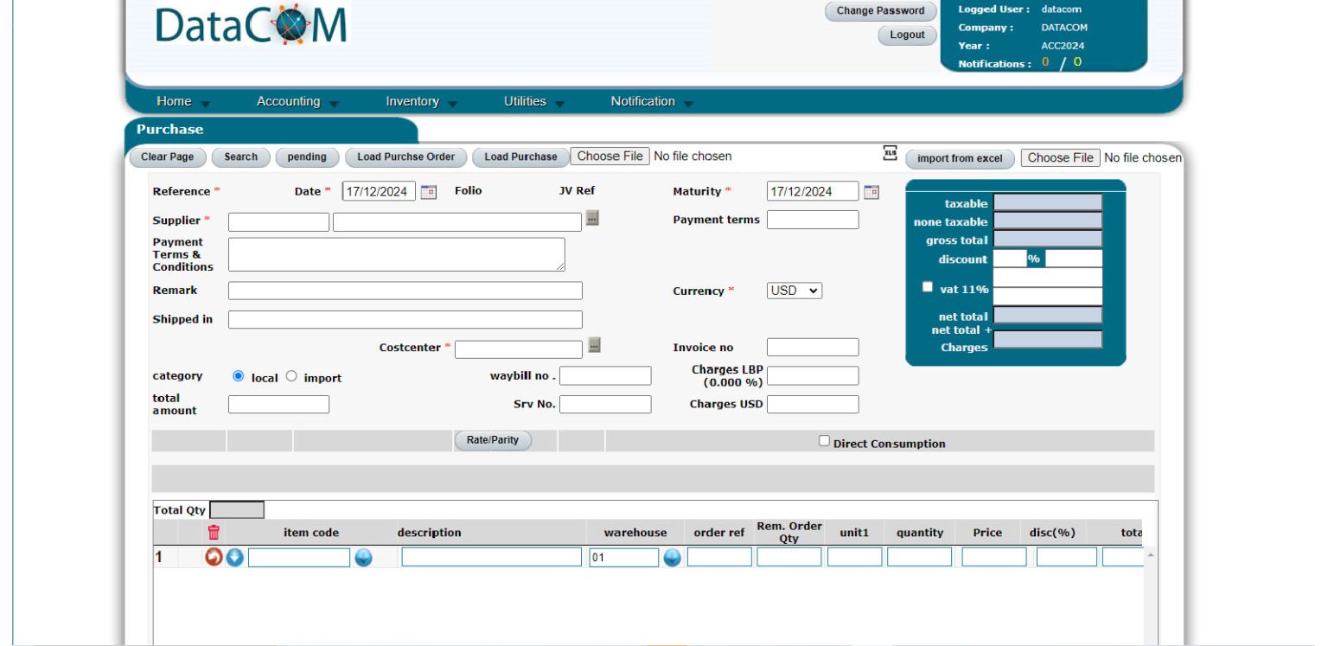Open the Maturity calendar picker icon
This screenshot has width=1328, height=646.
click(871, 190)
